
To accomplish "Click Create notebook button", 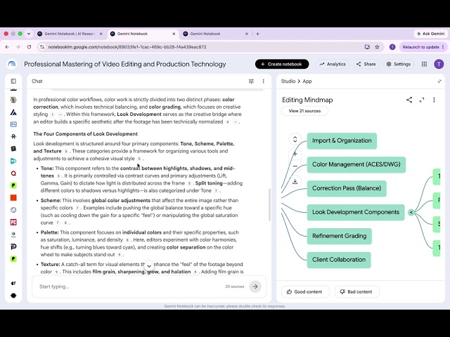I will pyautogui.click(x=282, y=64).
